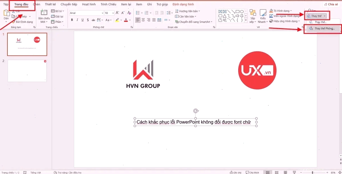Toggle the Ghi chú notes pane in the status bar
This screenshot has width=342, height=174.
pyautogui.click(x=235, y=172)
